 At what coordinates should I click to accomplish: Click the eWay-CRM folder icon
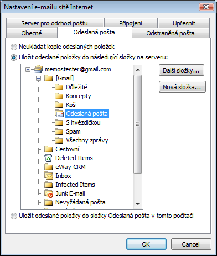pyautogui.click(x=49, y=167)
